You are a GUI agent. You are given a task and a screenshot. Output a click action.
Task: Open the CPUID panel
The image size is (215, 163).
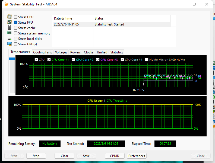pyautogui.click(x=115, y=156)
